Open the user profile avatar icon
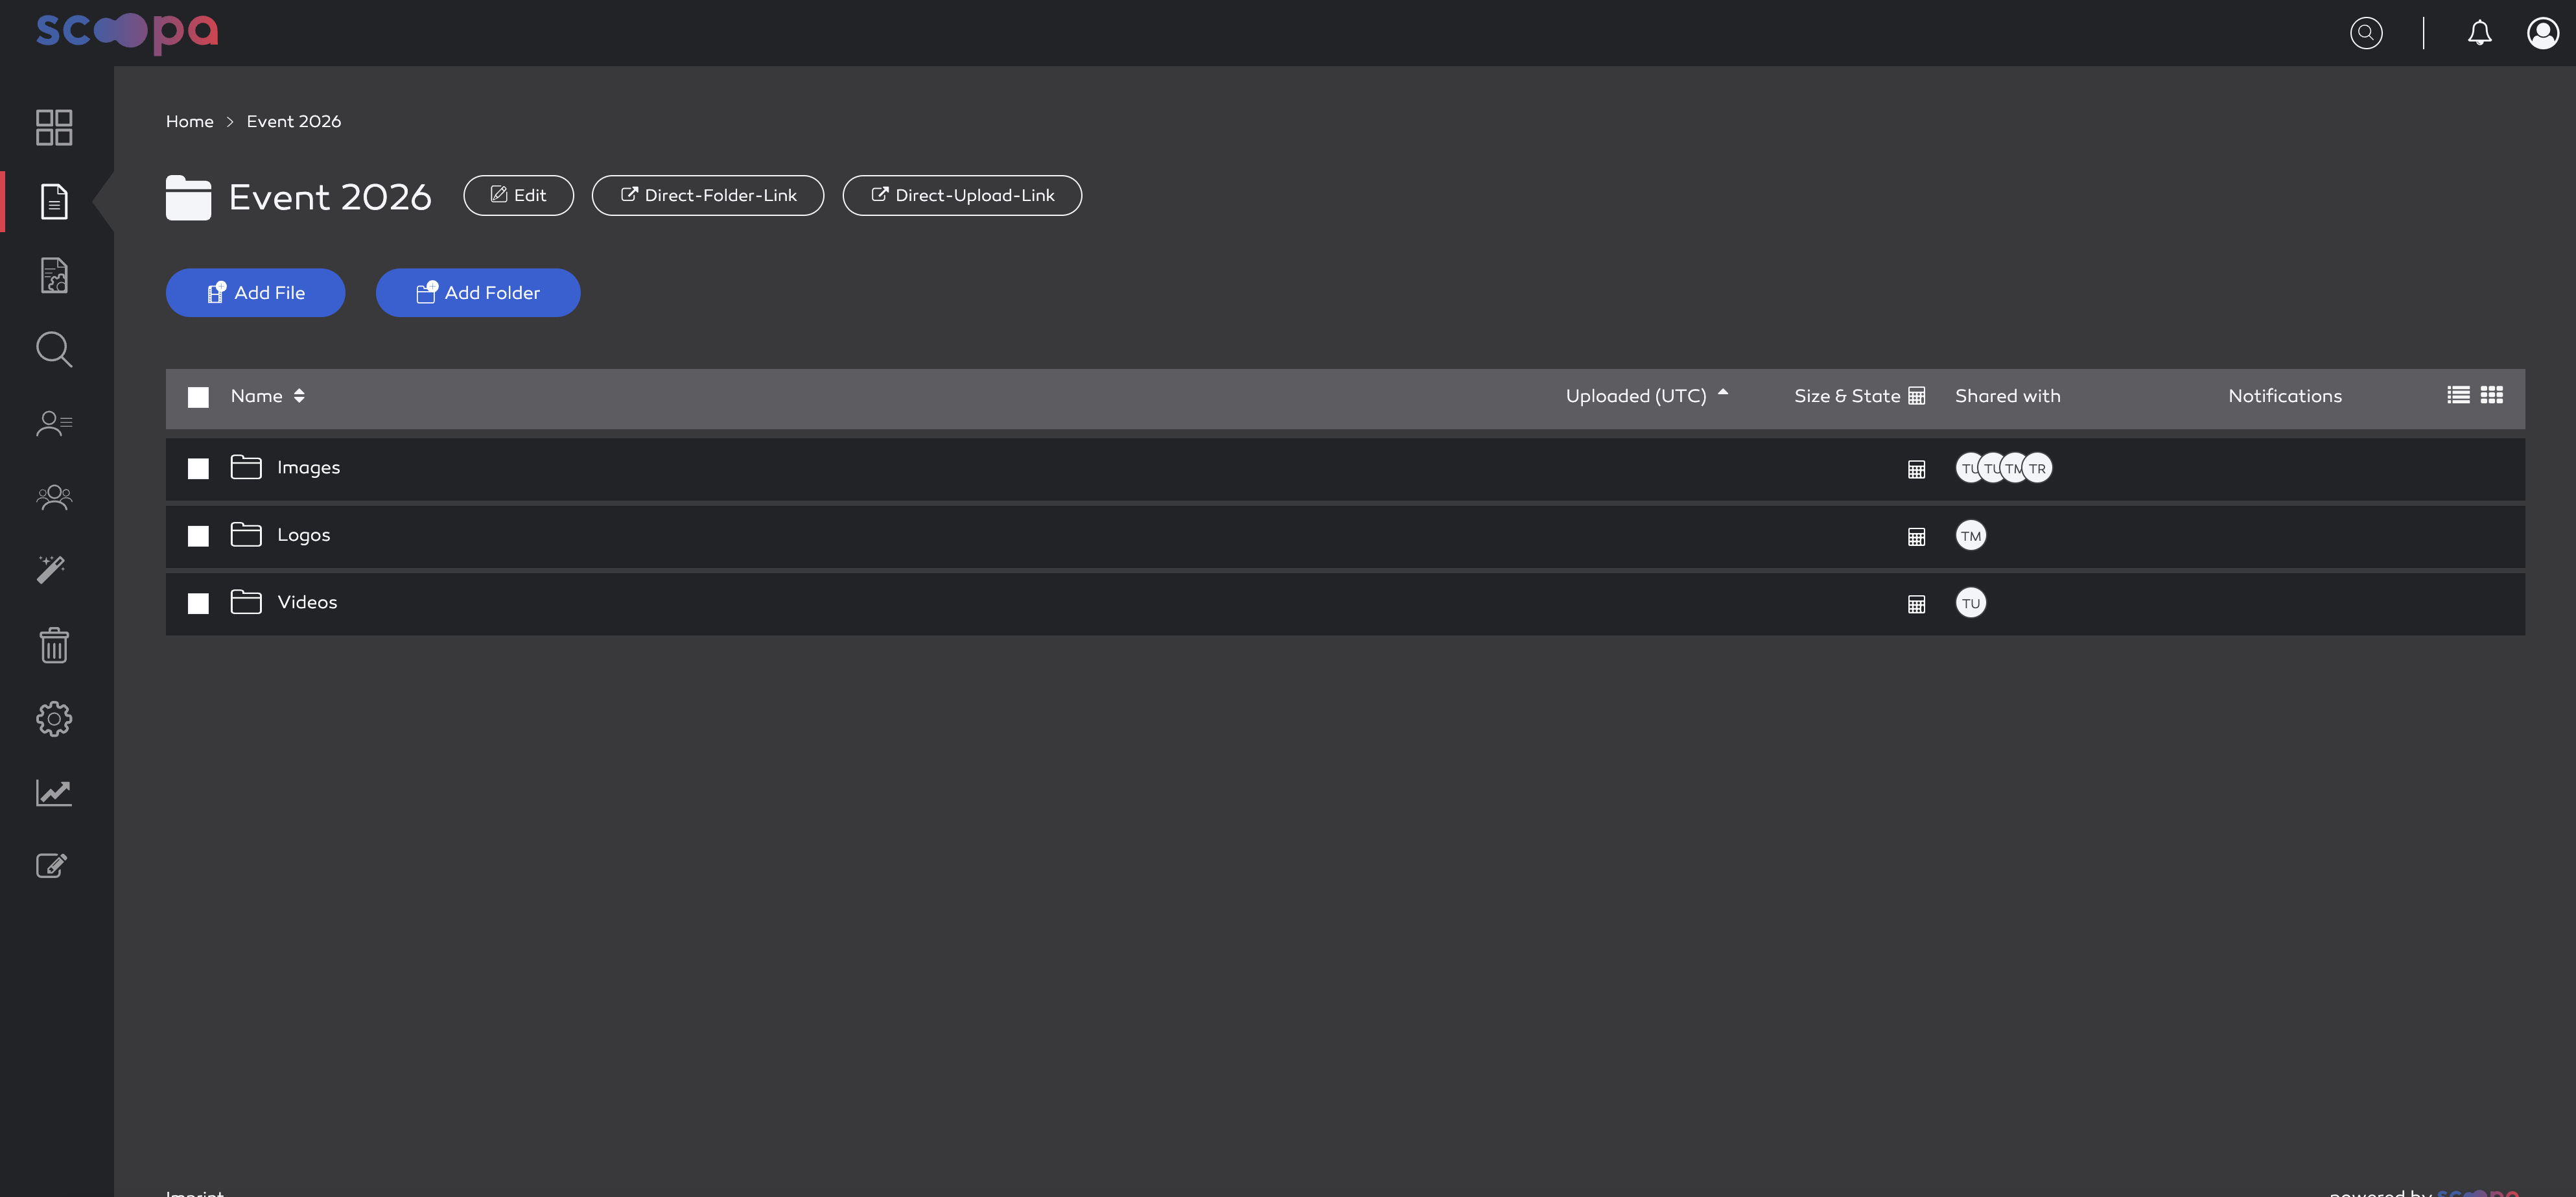The height and width of the screenshot is (1197, 2576). pyautogui.click(x=2543, y=33)
